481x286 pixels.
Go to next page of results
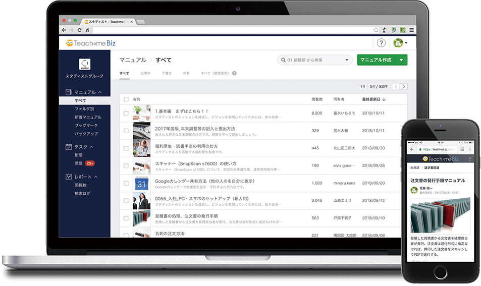(x=404, y=86)
